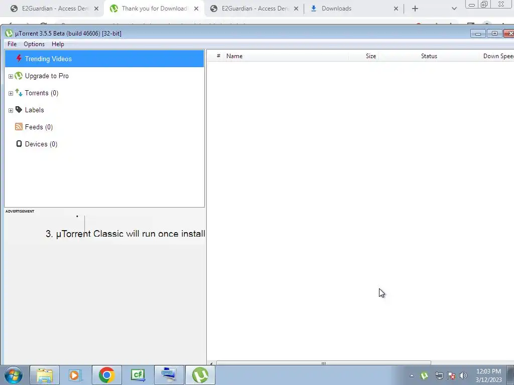Open the Windows Start menu

[14, 375]
